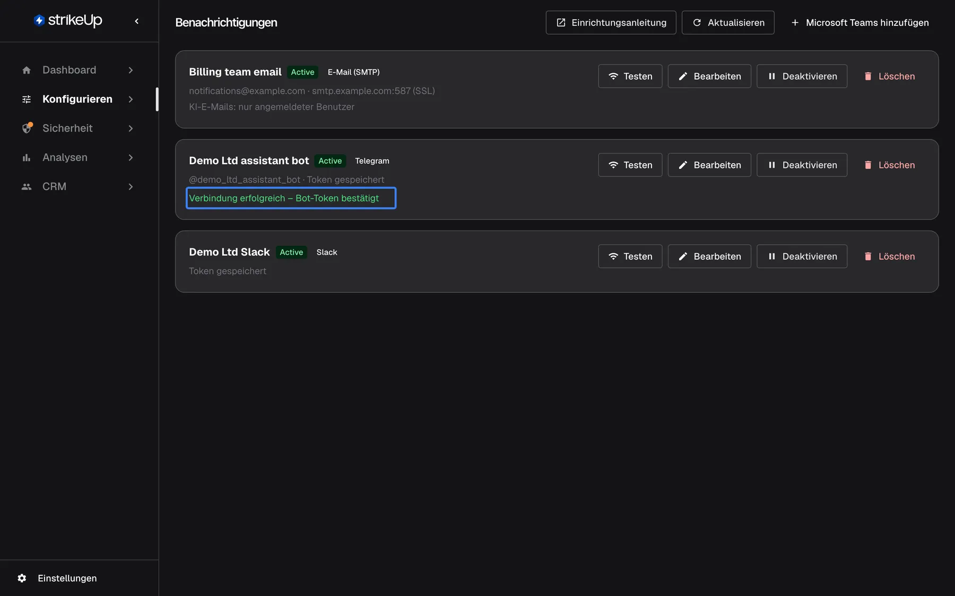Click the Analysen bar chart icon

point(27,157)
